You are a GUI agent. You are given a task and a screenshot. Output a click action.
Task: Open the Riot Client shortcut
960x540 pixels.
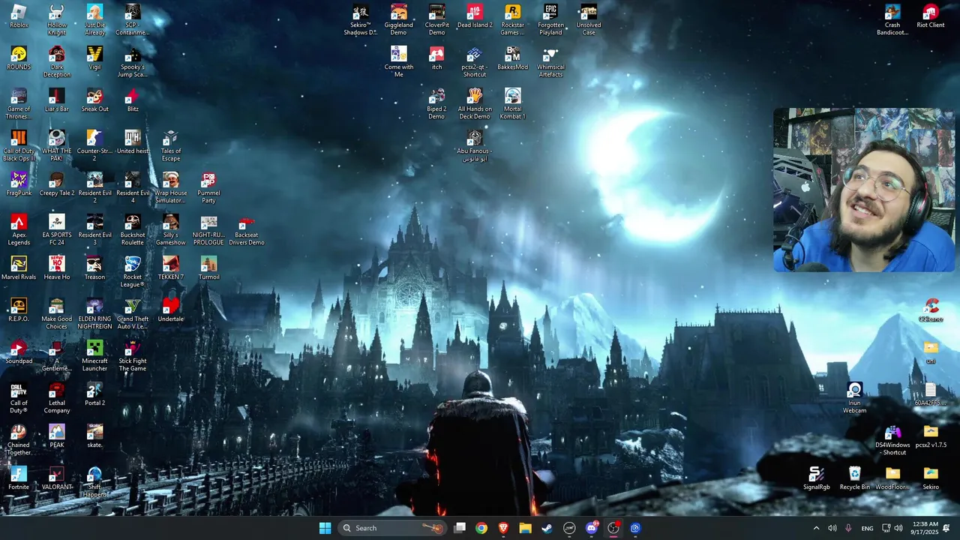pos(931,16)
